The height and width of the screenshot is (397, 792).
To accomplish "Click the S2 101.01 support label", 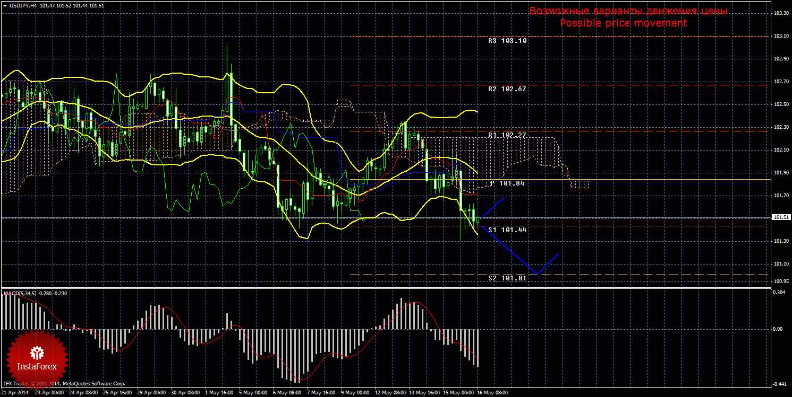I will pos(507,277).
